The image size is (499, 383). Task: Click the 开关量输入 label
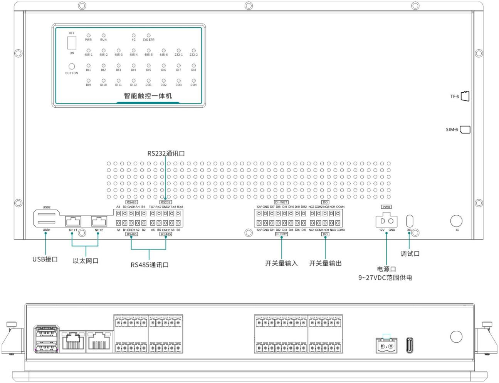281,263
